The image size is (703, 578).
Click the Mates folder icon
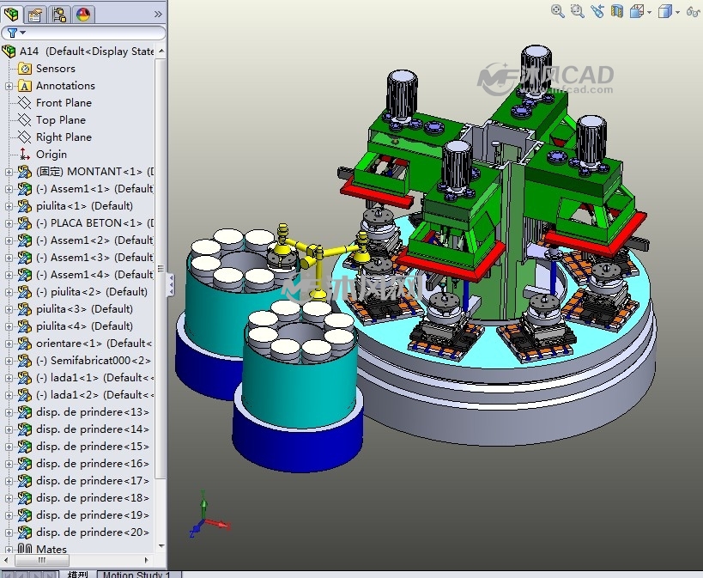[x=25, y=550]
